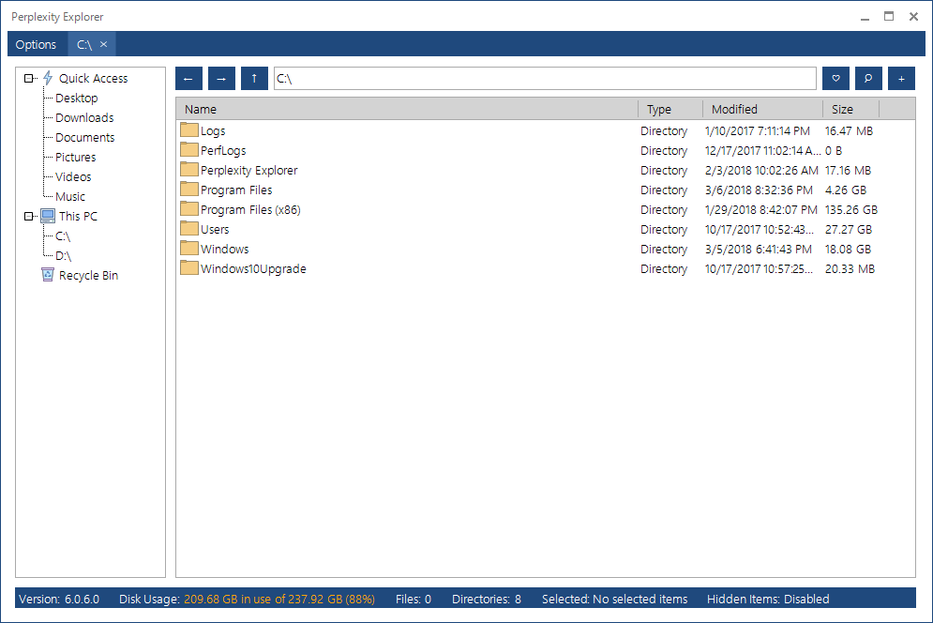This screenshot has width=933, height=623.
Task: Open Documents in the sidebar tree
Action: pos(85,137)
